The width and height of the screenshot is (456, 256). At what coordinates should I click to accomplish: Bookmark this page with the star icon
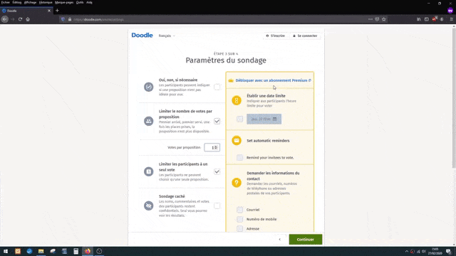(384, 19)
